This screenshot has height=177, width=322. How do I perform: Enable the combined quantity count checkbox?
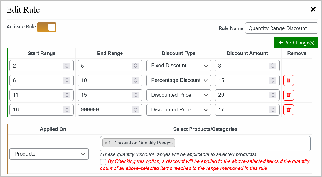click(x=103, y=162)
